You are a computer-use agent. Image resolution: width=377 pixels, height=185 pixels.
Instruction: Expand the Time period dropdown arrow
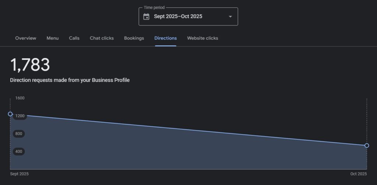[230, 17]
